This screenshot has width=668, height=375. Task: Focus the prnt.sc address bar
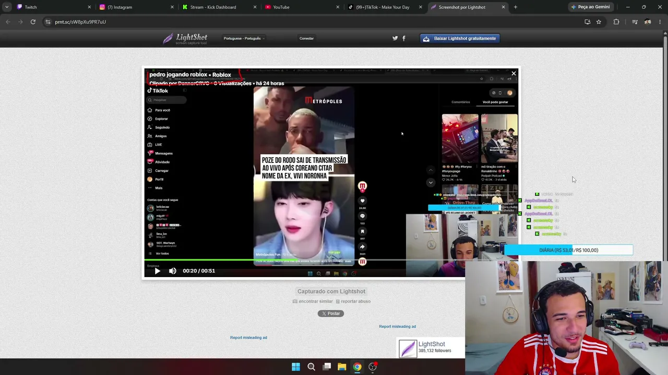click(x=313, y=22)
